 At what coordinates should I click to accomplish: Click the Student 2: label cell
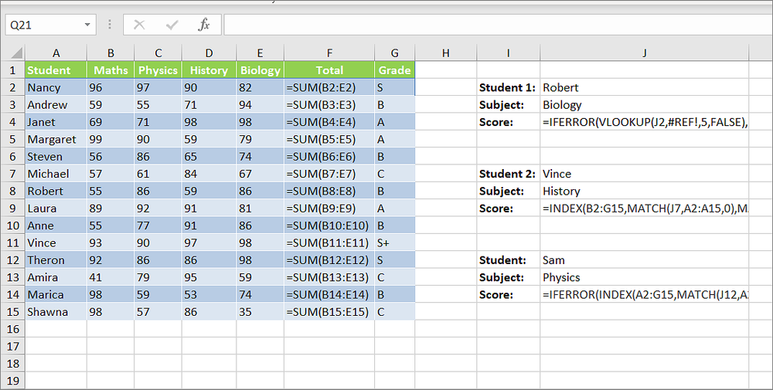coord(509,173)
